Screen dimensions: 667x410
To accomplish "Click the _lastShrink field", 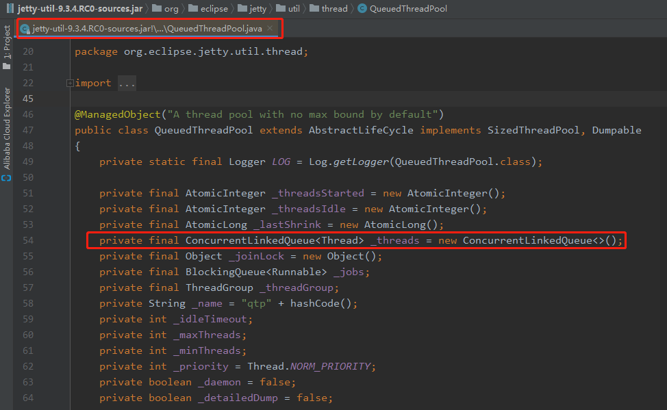I will point(287,225).
